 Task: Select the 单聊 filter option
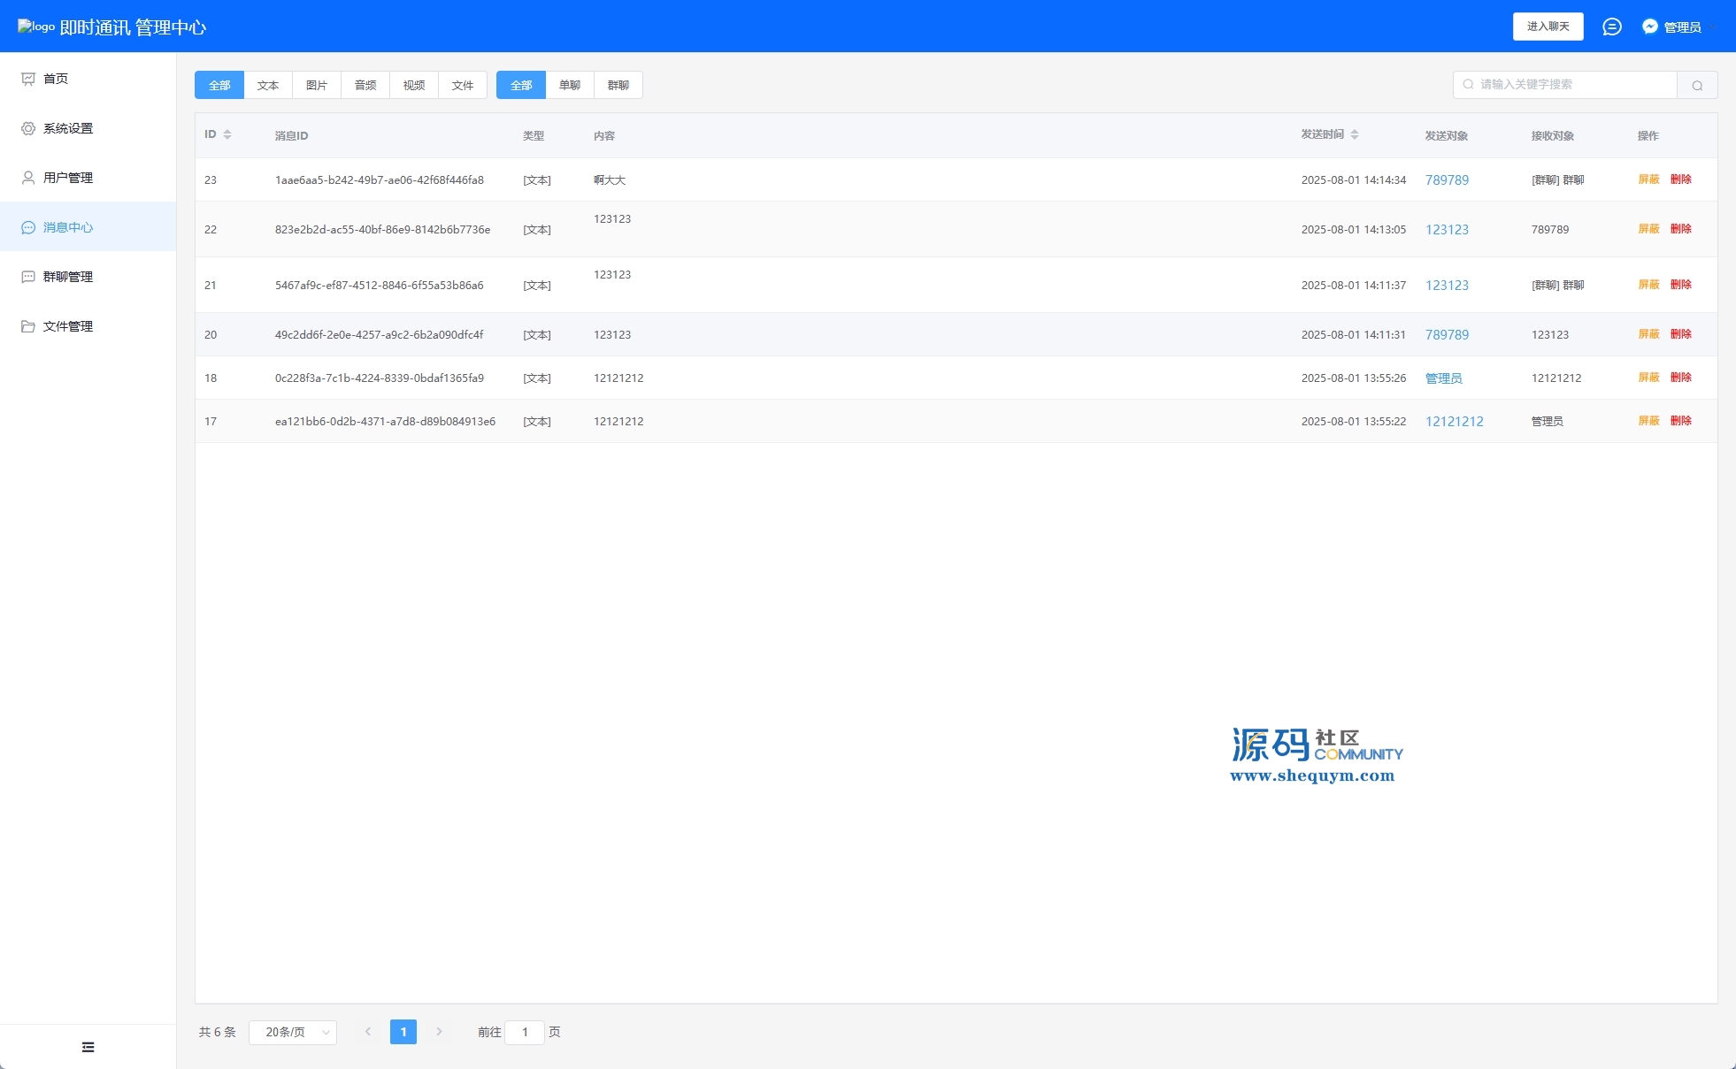[x=569, y=85]
